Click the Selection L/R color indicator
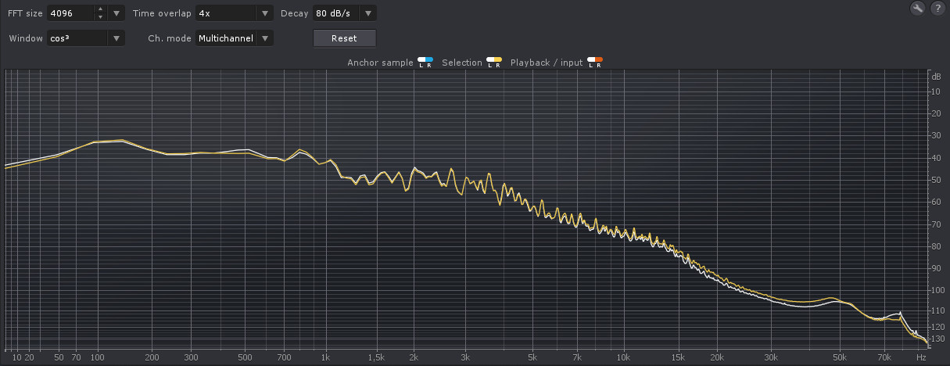The image size is (950, 366). pyautogui.click(x=494, y=62)
